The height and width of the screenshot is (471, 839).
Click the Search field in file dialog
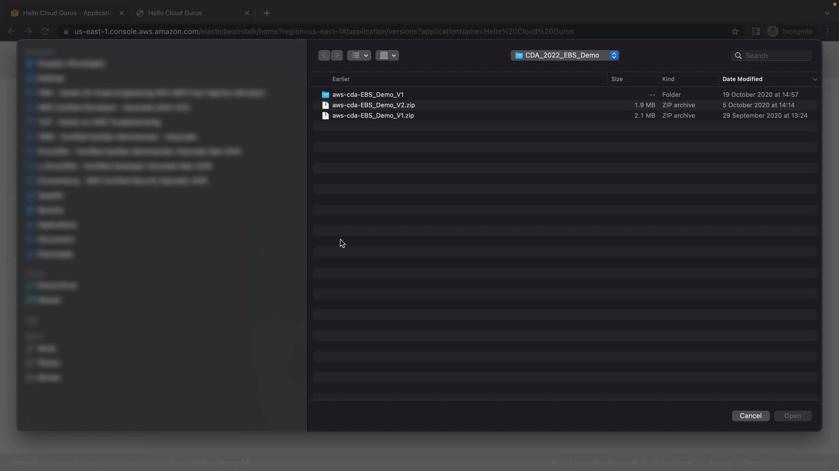pos(776,56)
